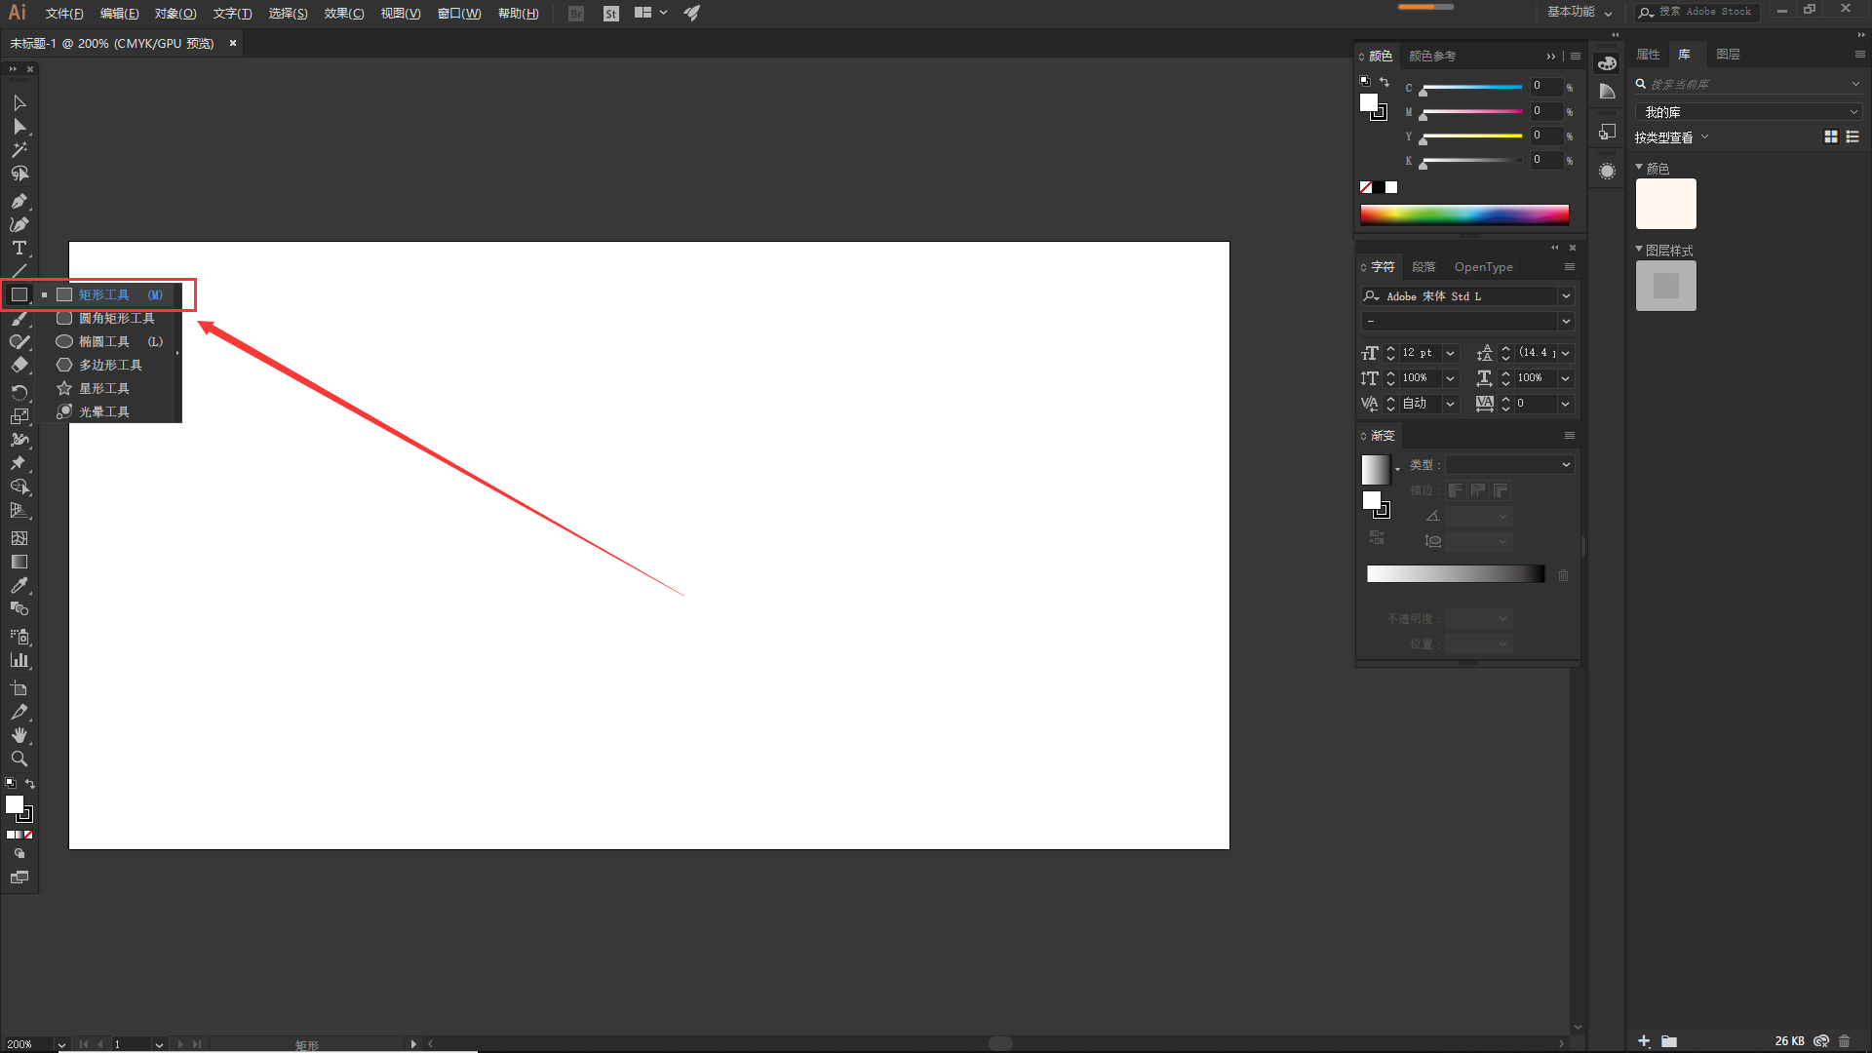
Task: Select the Pen tool
Action: [19, 201]
